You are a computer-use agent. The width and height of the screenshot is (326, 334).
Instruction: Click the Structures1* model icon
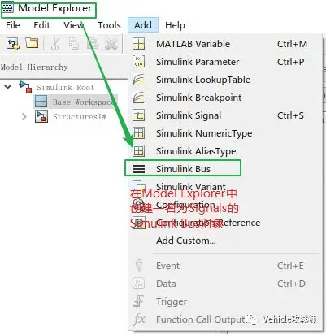[41, 116]
